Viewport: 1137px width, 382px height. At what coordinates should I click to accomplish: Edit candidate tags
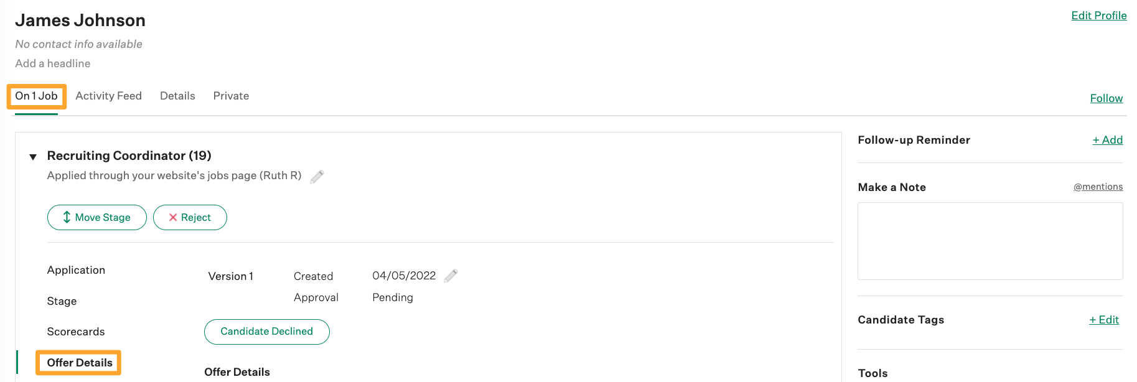click(x=1104, y=320)
